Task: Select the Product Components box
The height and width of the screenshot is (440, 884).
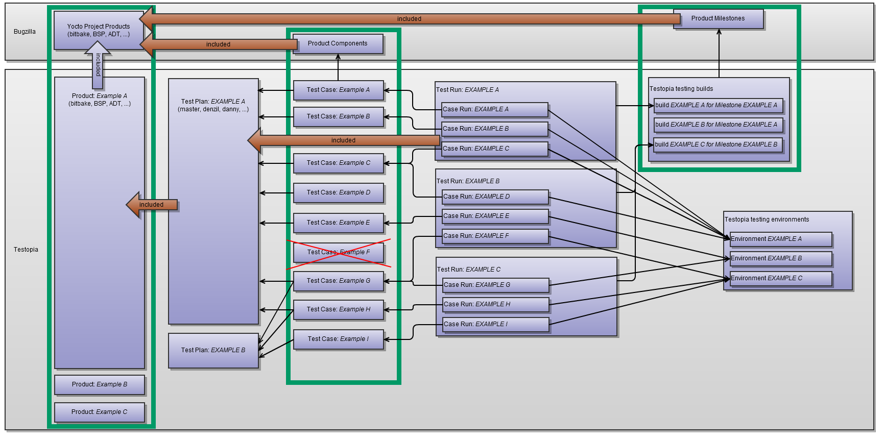Action: click(338, 44)
